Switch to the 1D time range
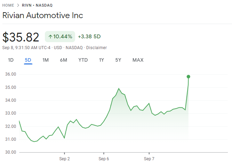 [x=11, y=60]
